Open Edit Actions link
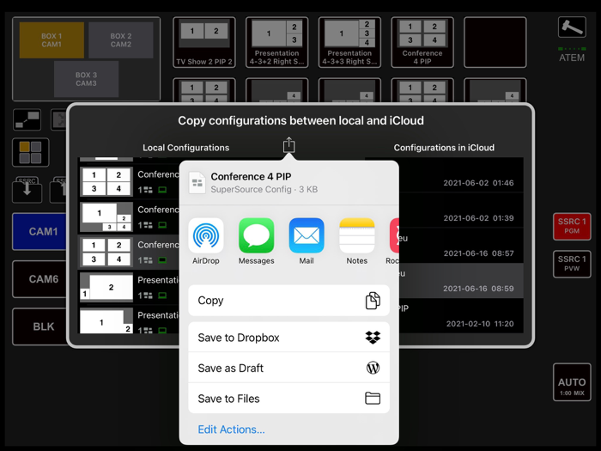The width and height of the screenshot is (601, 451). pos(231,430)
